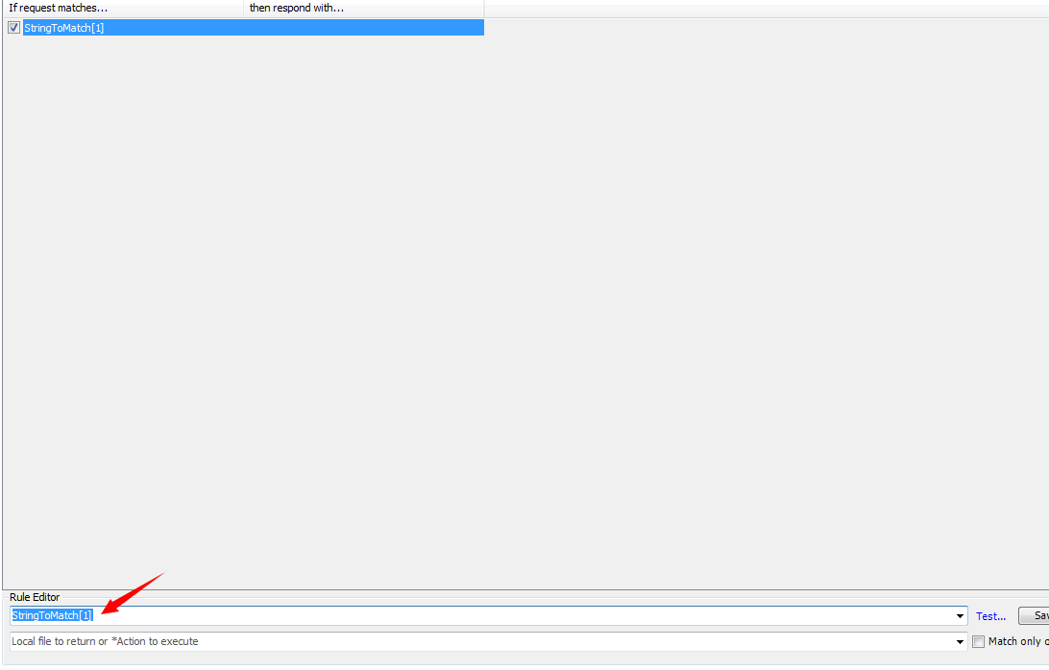Enable the 'Match only once' checkbox
1049x670 pixels.
pyautogui.click(x=978, y=642)
